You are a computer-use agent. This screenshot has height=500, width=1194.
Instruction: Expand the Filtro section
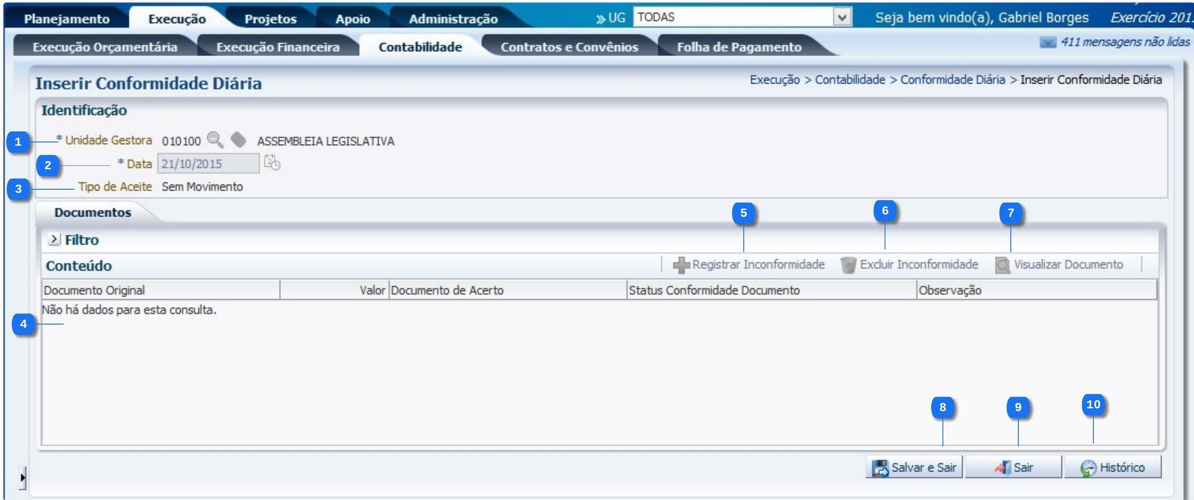click(x=54, y=239)
